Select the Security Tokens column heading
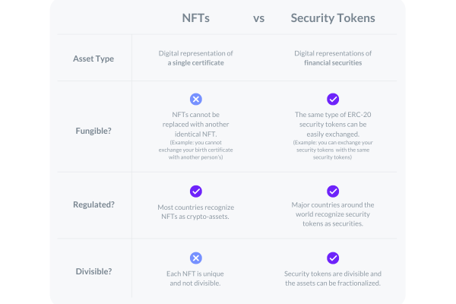The width and height of the screenshot is (456, 304). [x=333, y=18]
